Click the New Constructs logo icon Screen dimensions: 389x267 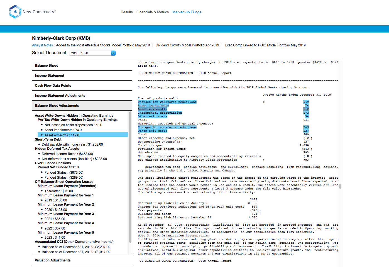click(x=15, y=12)
